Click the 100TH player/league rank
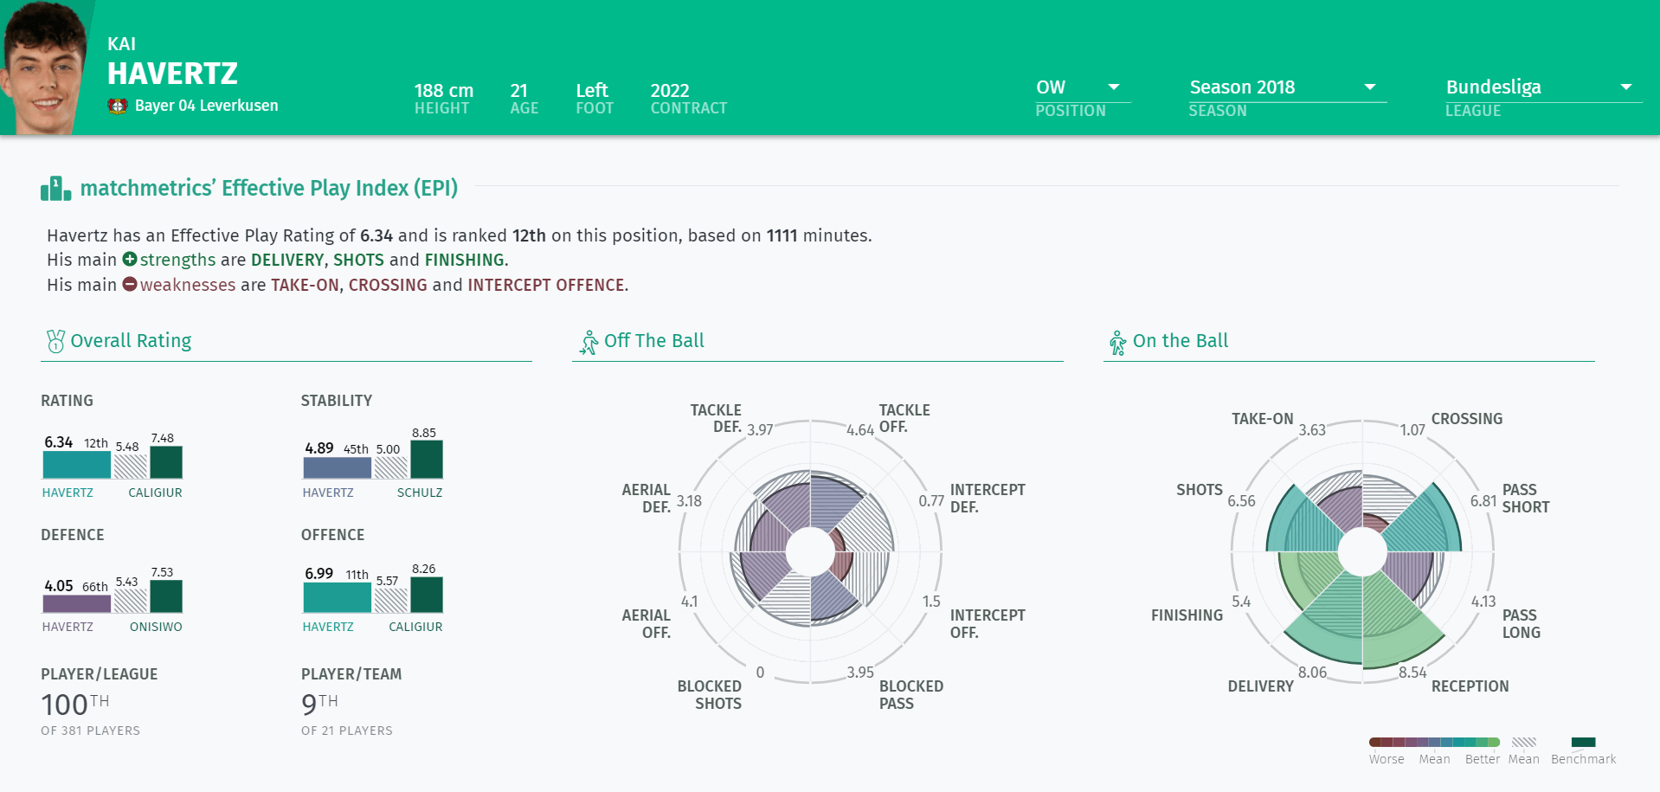The image size is (1660, 792). pos(75,705)
